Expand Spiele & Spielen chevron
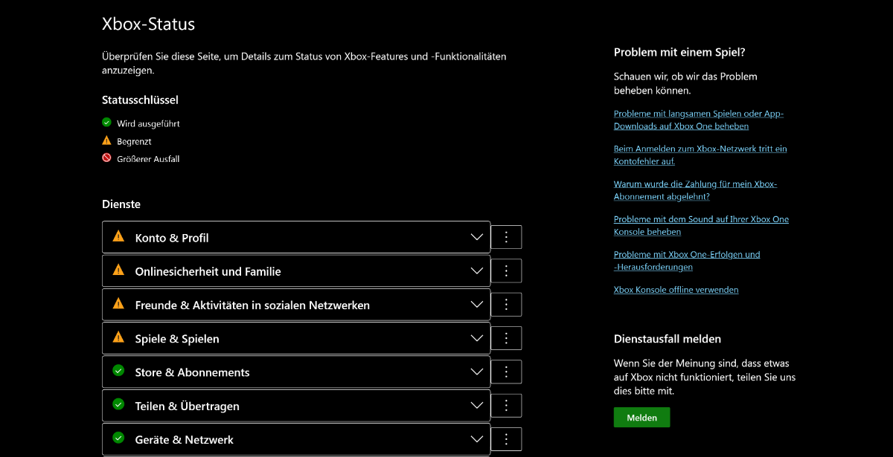Screen dimensions: 893x457 coord(477,338)
